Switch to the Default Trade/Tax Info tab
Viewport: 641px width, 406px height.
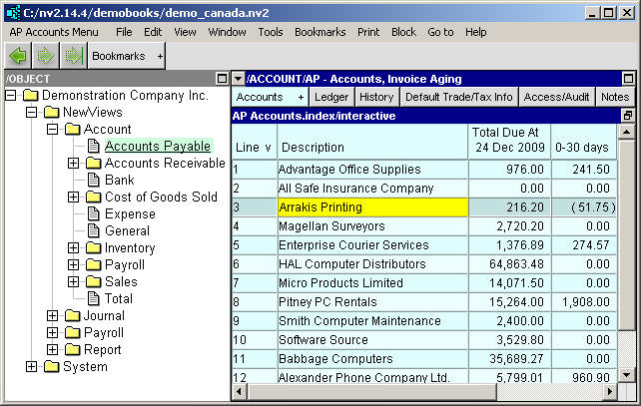click(x=458, y=97)
